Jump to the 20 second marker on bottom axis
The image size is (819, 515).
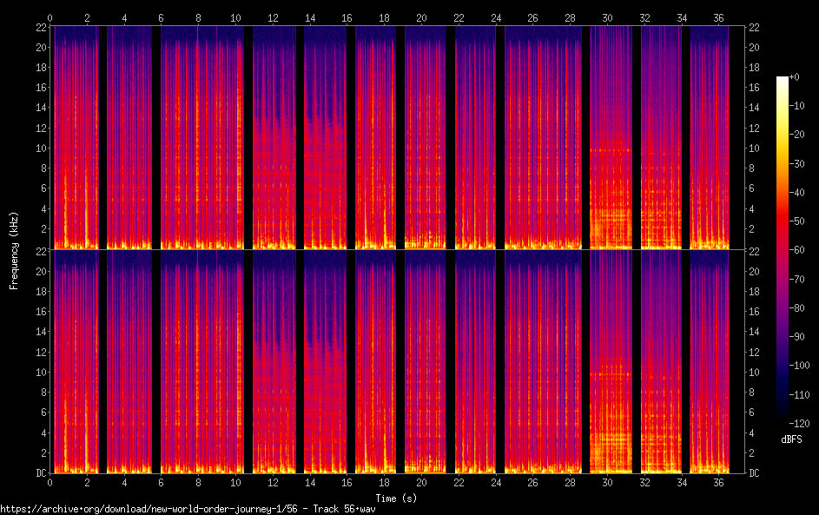pos(421,482)
